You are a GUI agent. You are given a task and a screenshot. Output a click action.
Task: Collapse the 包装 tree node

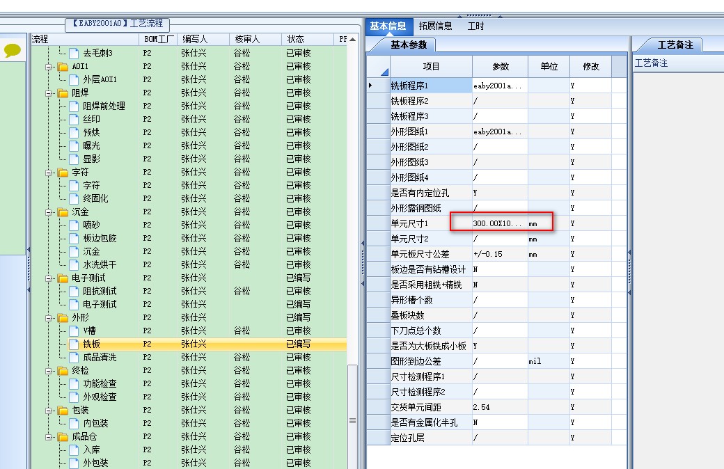(x=49, y=411)
